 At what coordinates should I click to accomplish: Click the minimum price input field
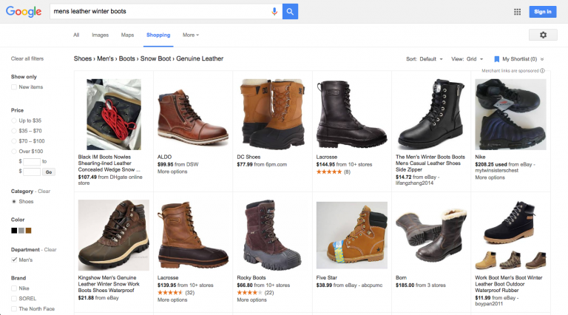pyautogui.click(x=31, y=160)
